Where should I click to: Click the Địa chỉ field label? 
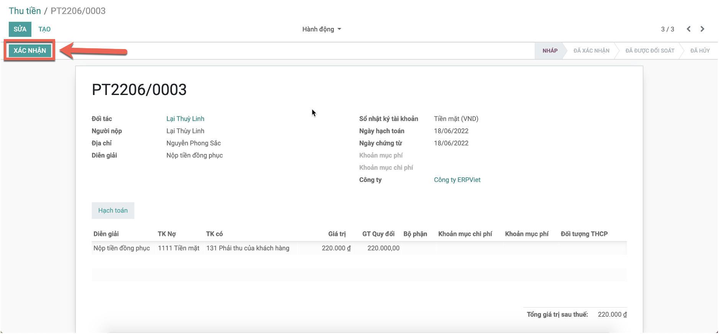[101, 143]
